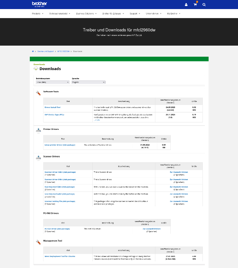The width and height of the screenshot is (238, 268).
Task: Expand the Business Solutions menu
Action: (86, 13)
